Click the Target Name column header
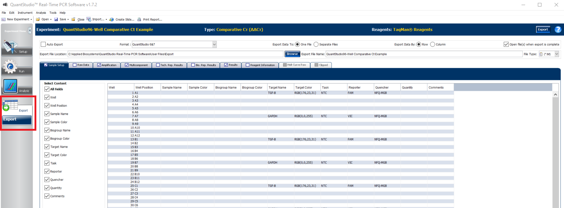The width and height of the screenshot is (564, 208). (x=281, y=87)
